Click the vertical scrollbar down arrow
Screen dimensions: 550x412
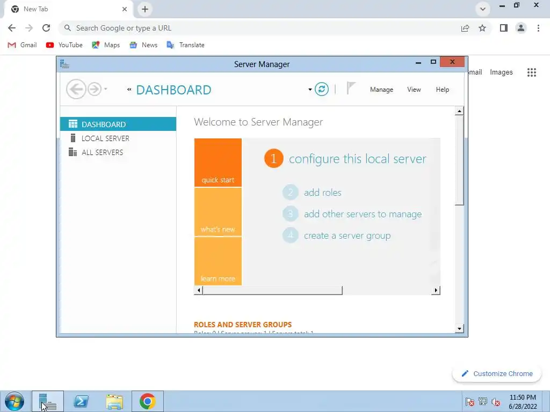pos(459,328)
